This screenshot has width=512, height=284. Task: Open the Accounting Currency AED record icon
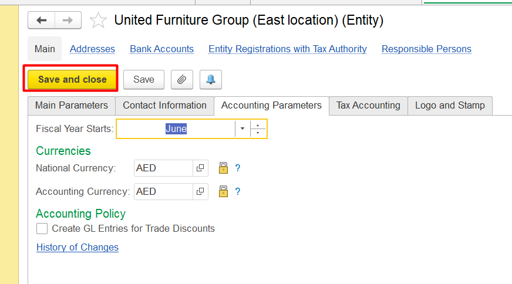(x=200, y=191)
